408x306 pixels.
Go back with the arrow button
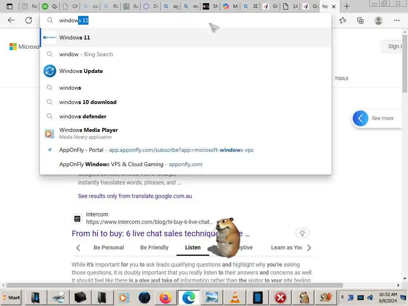tap(11, 20)
